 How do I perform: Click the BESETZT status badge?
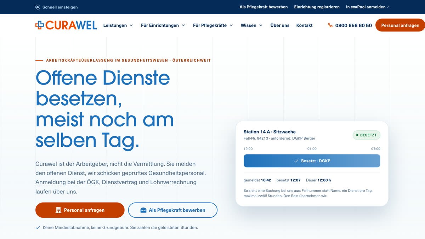point(366,135)
